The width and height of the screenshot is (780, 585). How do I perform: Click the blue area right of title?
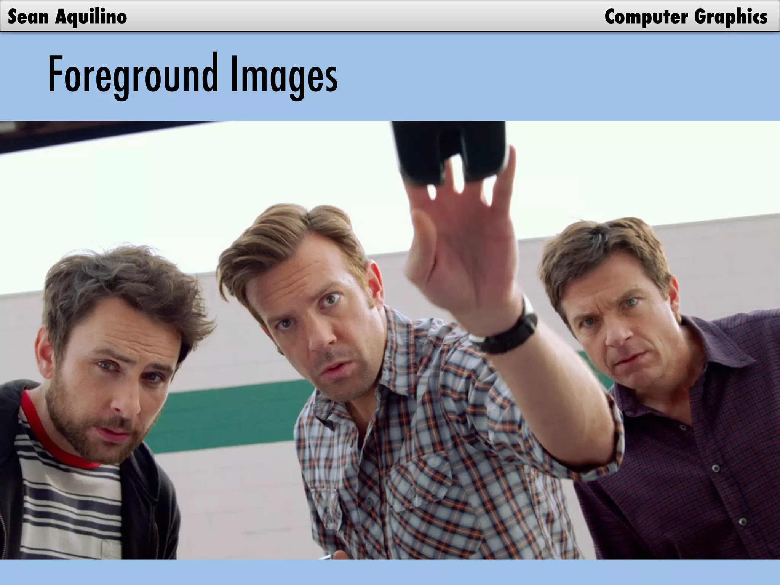[x=552, y=76]
